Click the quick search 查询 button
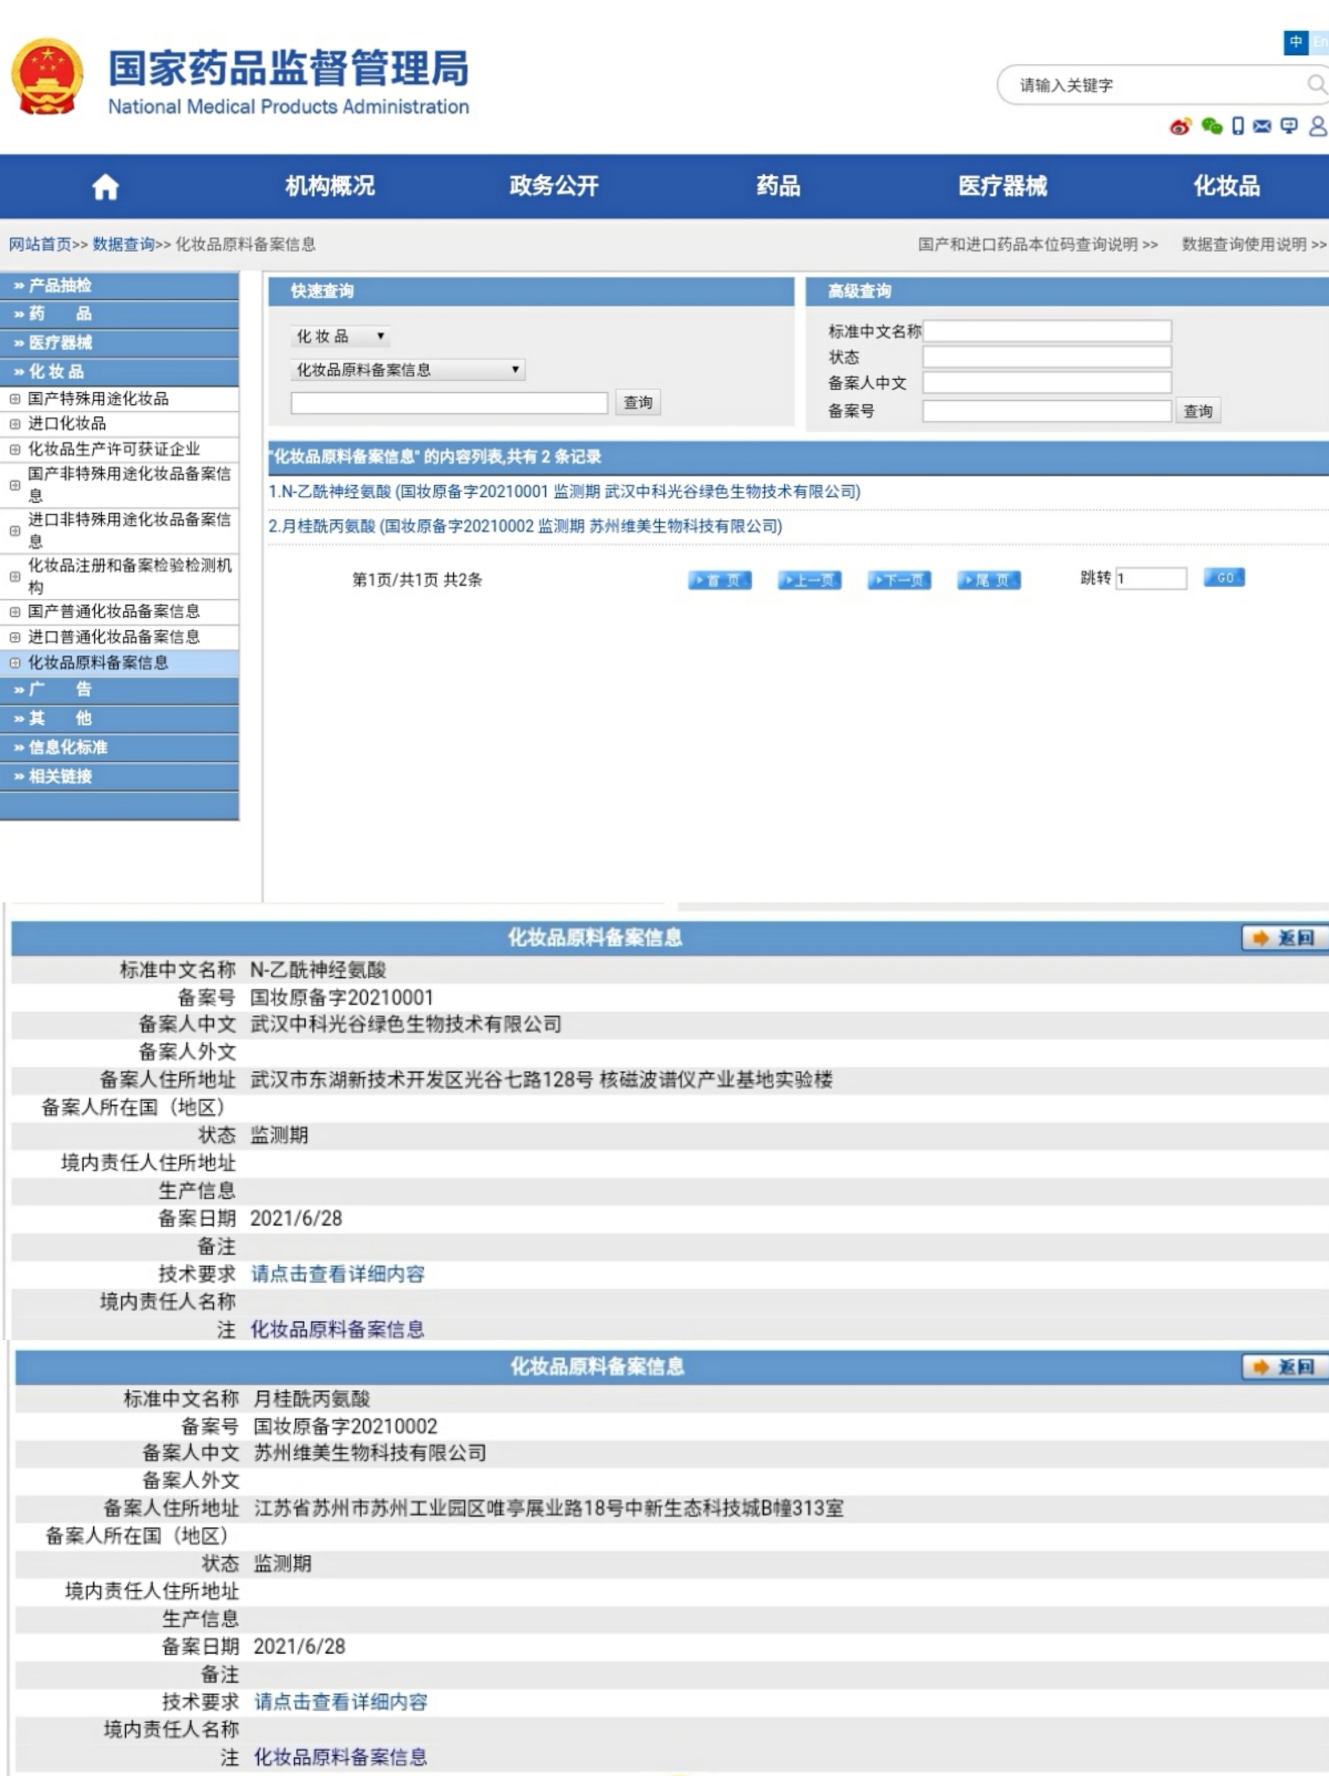The width and height of the screenshot is (1329, 1776). tap(638, 402)
